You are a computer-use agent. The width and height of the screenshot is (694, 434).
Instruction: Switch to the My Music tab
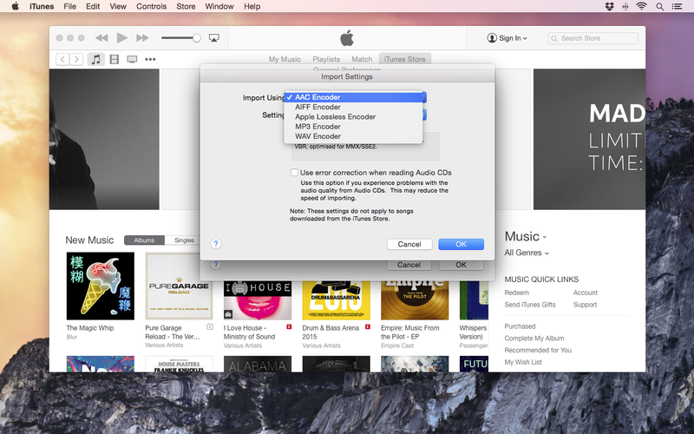tap(285, 59)
